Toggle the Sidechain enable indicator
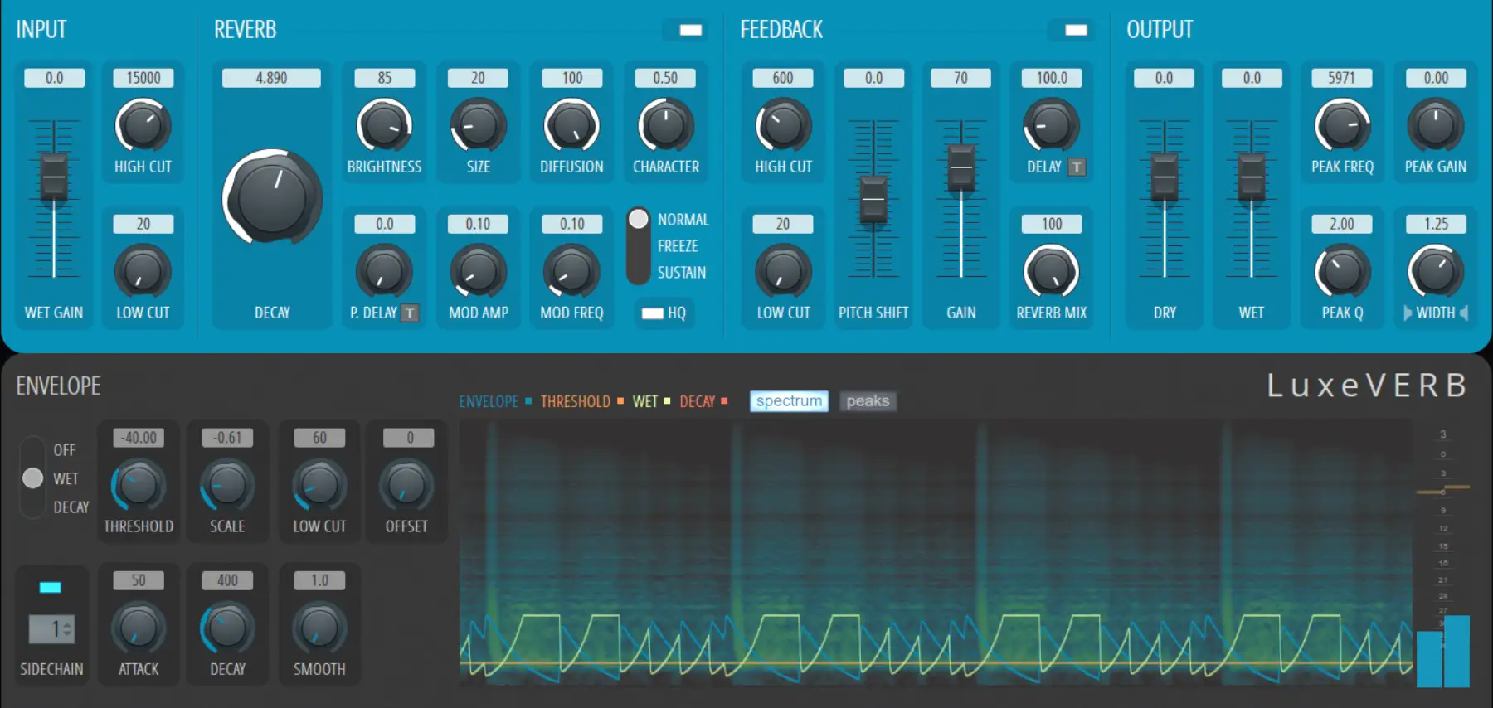The height and width of the screenshot is (708, 1493). point(51,588)
